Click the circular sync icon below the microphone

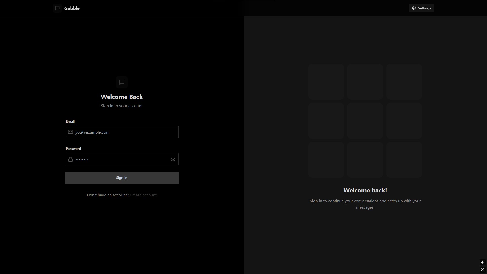[482, 270]
